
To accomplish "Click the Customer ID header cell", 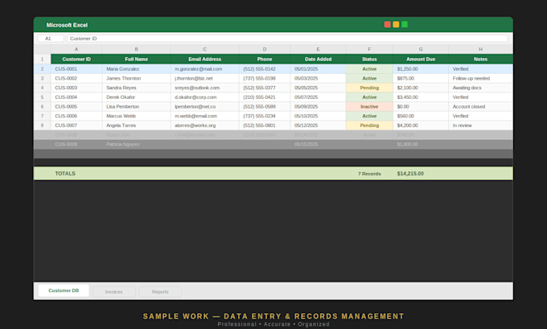I will pos(76,59).
